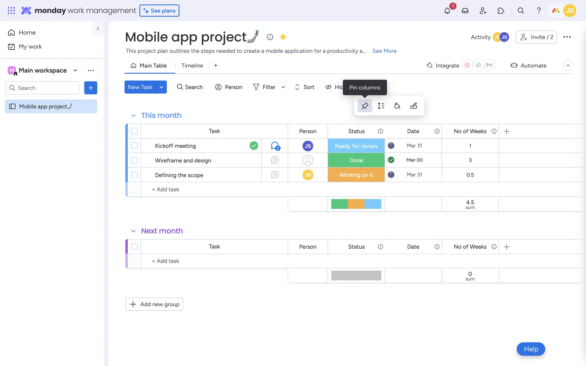This screenshot has width=586, height=366.
Task: Switch to the Timeline tab
Action: click(x=192, y=66)
